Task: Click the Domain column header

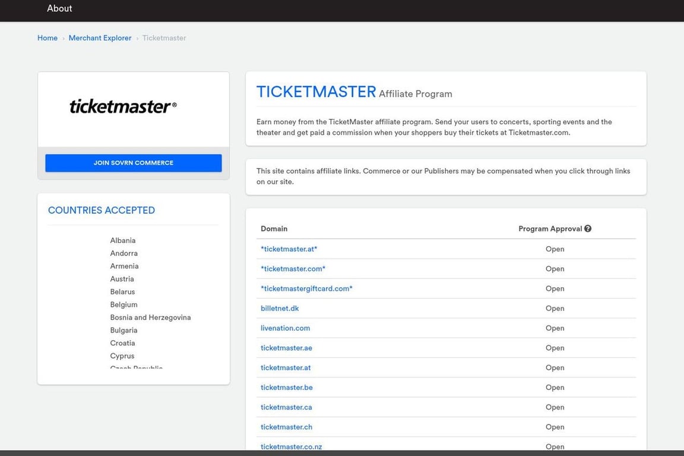Action: [274, 229]
